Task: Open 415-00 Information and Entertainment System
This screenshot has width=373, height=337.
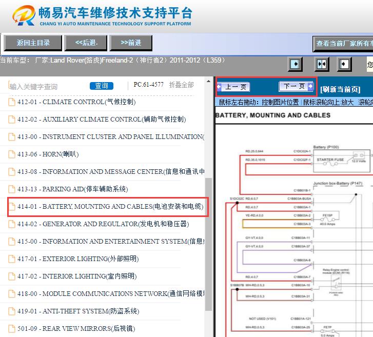Action: (111, 242)
